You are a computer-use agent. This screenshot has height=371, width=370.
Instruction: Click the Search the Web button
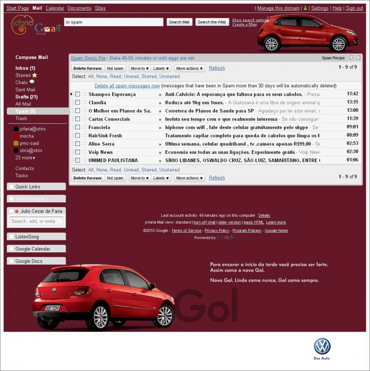[212, 22]
